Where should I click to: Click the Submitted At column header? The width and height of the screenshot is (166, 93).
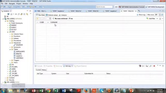(89, 74)
